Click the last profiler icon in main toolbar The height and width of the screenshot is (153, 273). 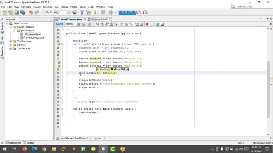(x=145, y=12)
